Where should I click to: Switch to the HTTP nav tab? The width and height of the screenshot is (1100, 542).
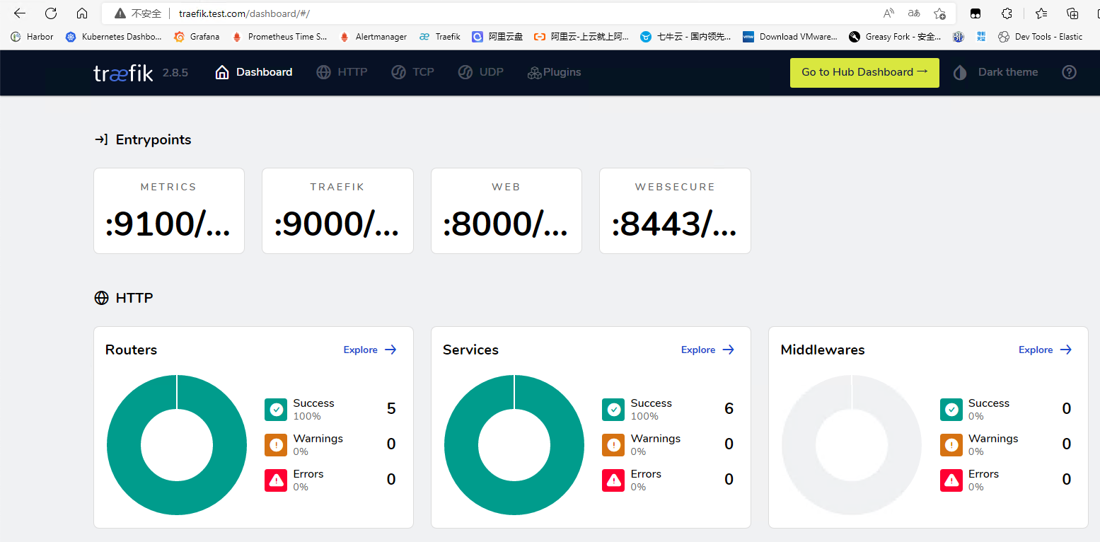click(x=342, y=72)
